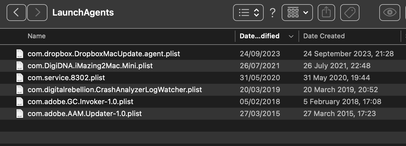Image resolution: width=406 pixels, height=146 pixels.
Task: Click the Back navigation arrow
Action: (16, 12)
